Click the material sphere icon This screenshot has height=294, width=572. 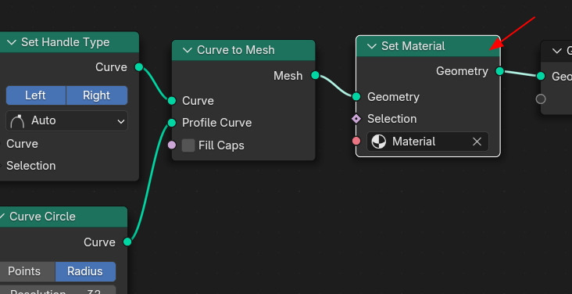[x=378, y=142]
